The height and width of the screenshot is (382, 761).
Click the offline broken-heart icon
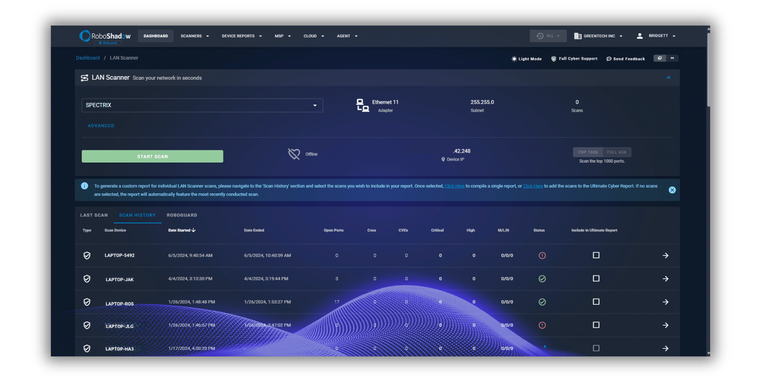294,154
